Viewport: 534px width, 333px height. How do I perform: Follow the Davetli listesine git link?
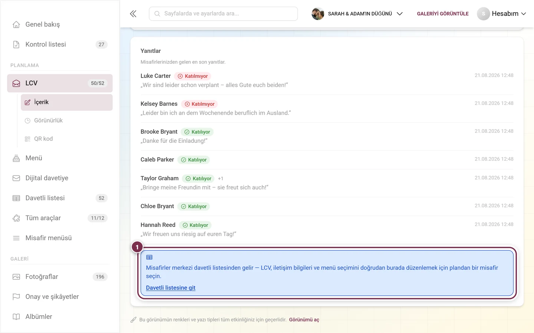click(x=171, y=288)
